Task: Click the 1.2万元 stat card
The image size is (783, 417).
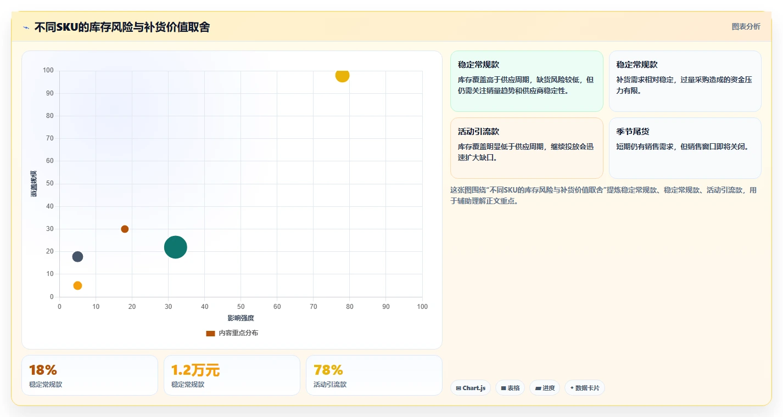Action: point(232,375)
